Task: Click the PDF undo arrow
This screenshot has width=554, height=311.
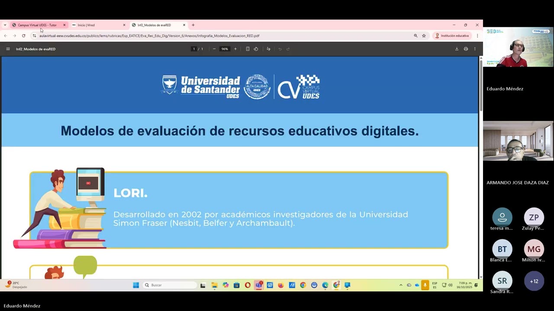Action: point(280,49)
